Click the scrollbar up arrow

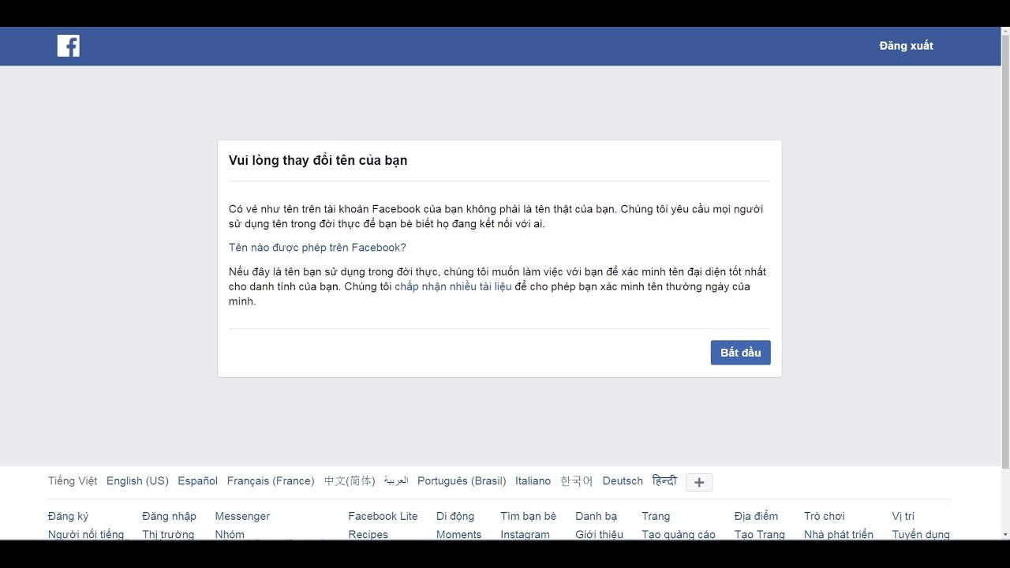coord(1004,32)
